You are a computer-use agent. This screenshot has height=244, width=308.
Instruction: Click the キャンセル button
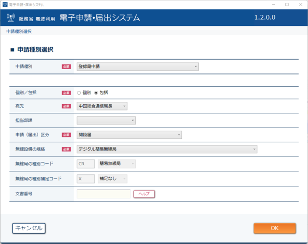pos(29,228)
